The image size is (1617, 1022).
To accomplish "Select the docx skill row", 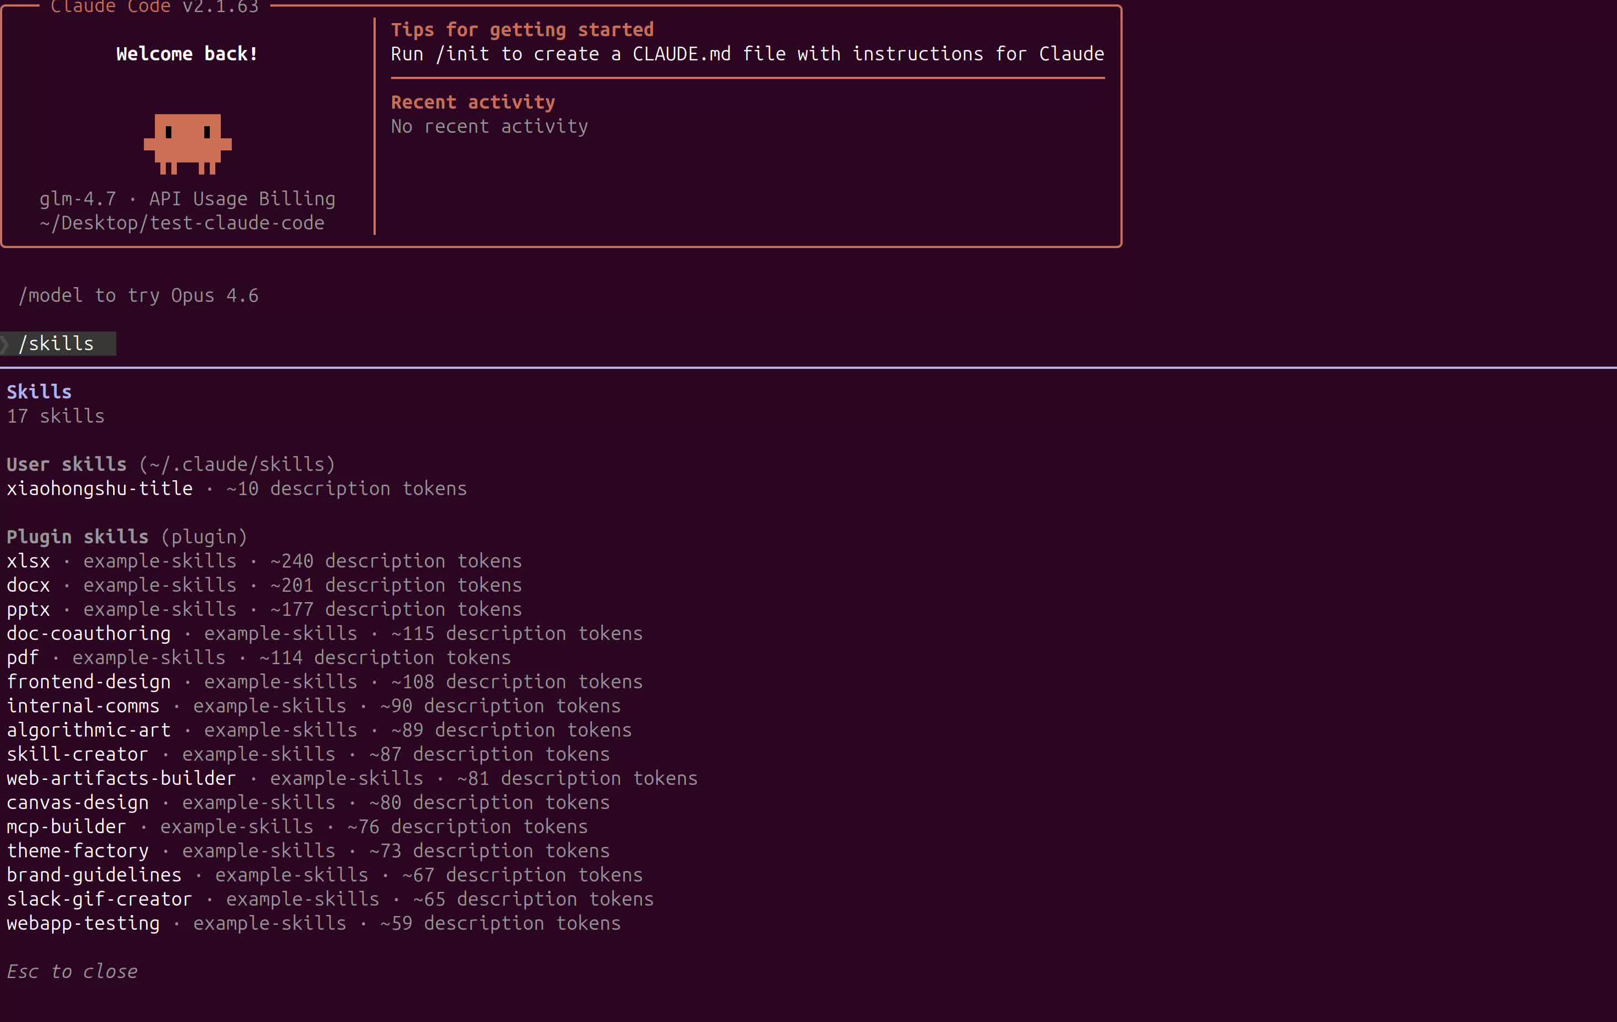I will [x=265, y=585].
